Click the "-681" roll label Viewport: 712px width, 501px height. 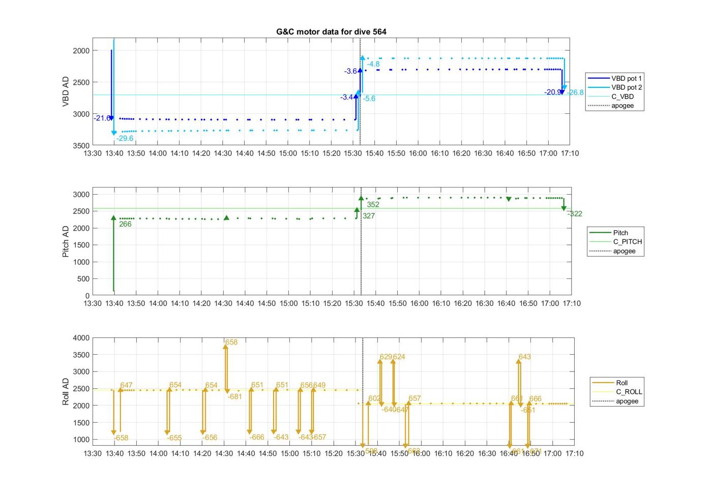(234, 397)
